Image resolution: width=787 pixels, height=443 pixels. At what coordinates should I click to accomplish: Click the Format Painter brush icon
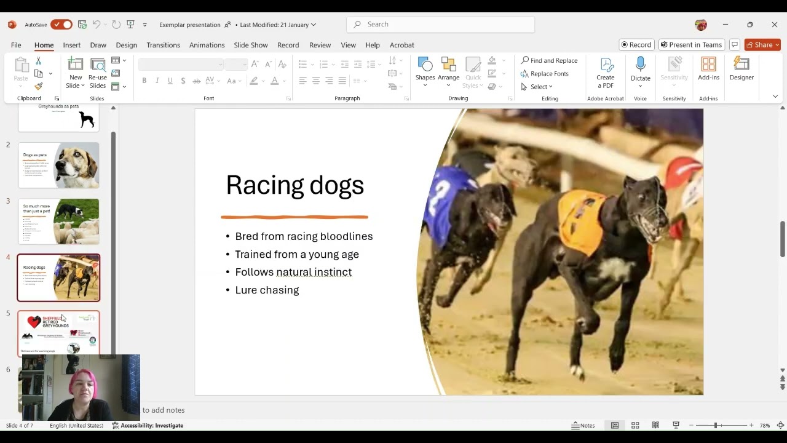click(38, 86)
